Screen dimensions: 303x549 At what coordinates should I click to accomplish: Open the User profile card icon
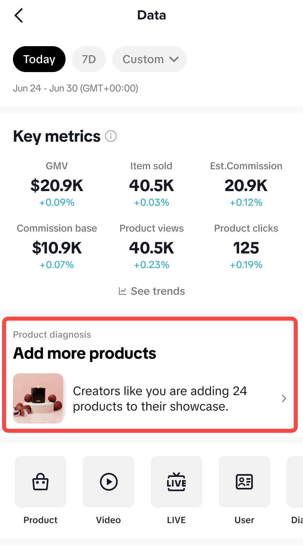(244, 482)
